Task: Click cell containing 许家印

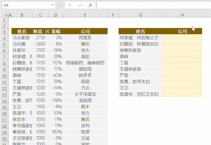Action: pyautogui.click(x=22, y=50)
